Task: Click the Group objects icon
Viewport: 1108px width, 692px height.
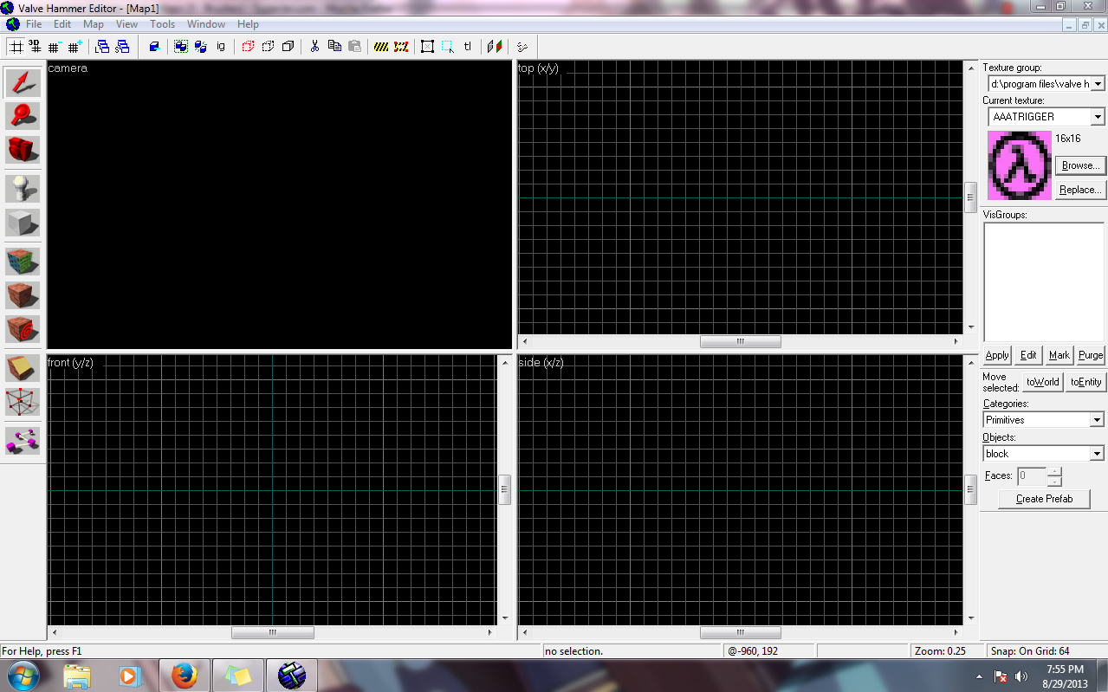Action: click(181, 47)
